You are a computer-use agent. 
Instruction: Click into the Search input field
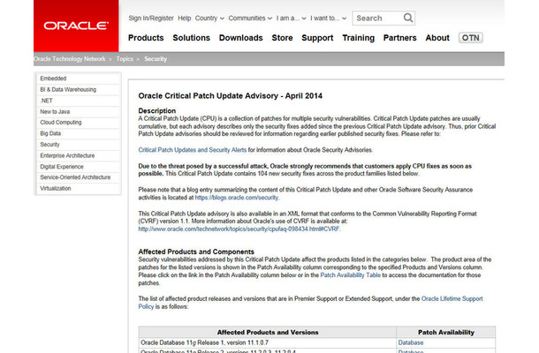point(377,18)
